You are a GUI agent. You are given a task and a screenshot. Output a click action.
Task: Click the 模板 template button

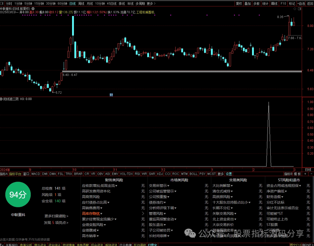pyautogui.click(x=297, y=174)
